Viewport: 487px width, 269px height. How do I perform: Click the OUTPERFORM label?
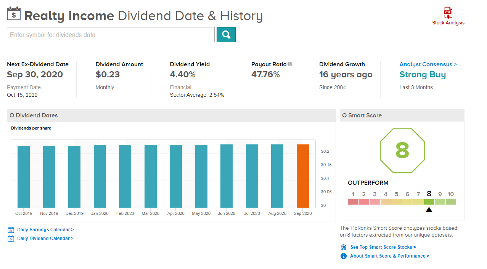368,183
